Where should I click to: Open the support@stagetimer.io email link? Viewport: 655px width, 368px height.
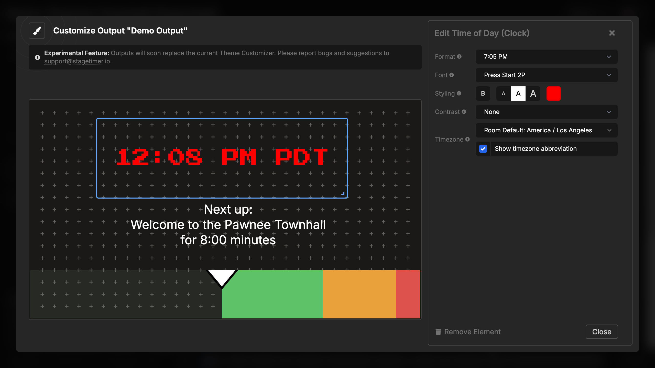77,61
